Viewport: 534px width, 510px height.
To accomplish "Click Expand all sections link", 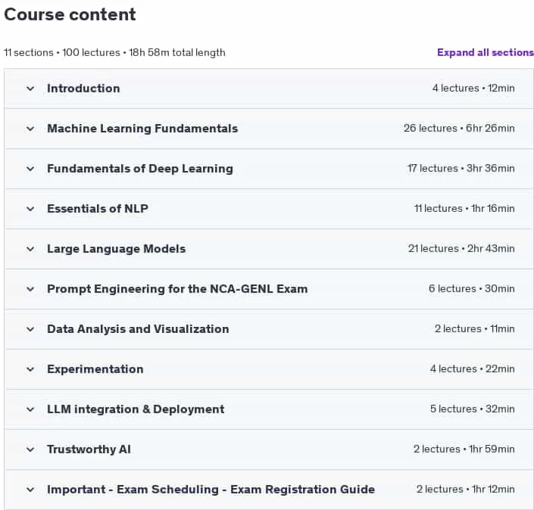I will click(x=486, y=52).
